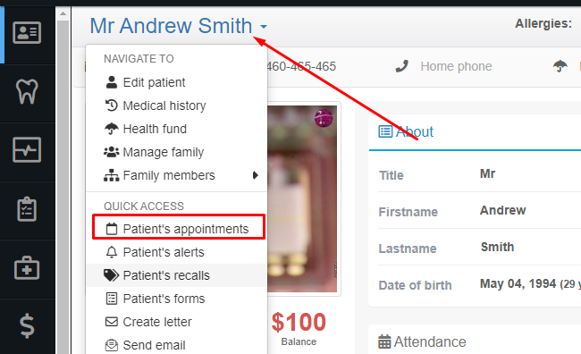
Task: Open the vitals monitor sidebar icon
Action: click(27, 150)
